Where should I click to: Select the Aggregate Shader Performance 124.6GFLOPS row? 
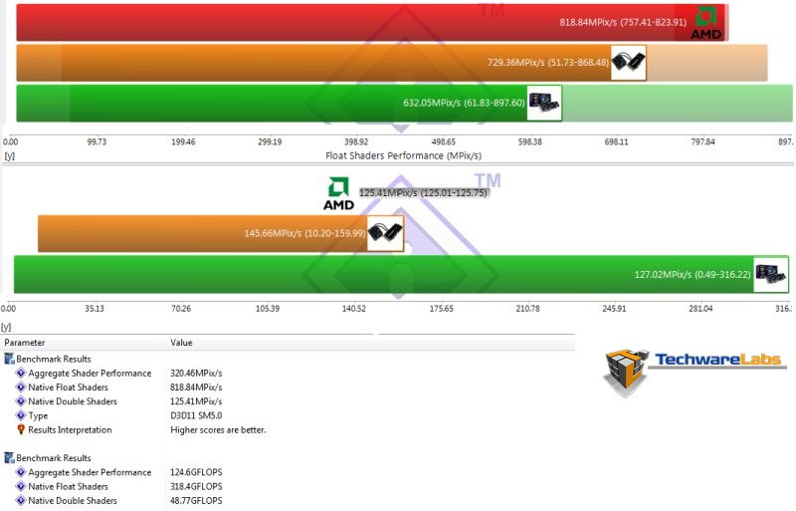click(x=289, y=472)
